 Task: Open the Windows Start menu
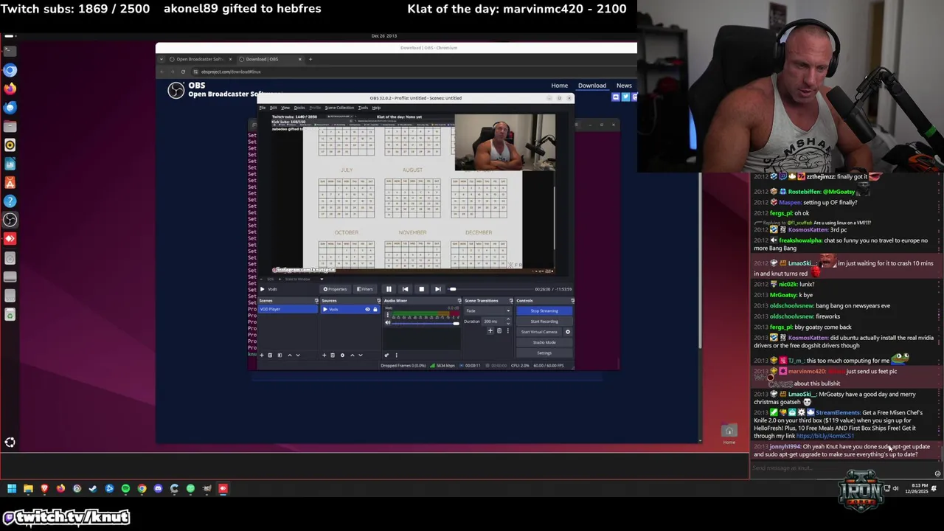(12, 488)
